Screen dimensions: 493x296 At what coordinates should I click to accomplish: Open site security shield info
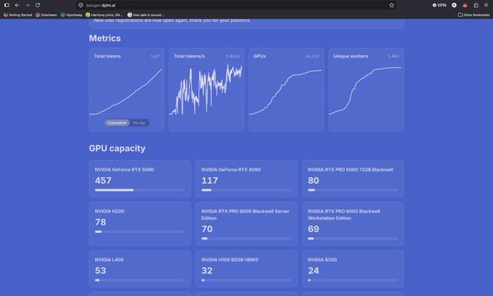(x=81, y=5)
